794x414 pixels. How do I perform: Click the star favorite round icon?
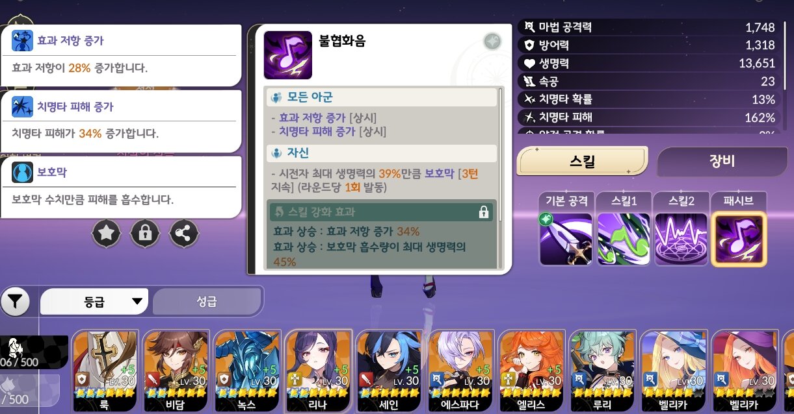coord(107,233)
